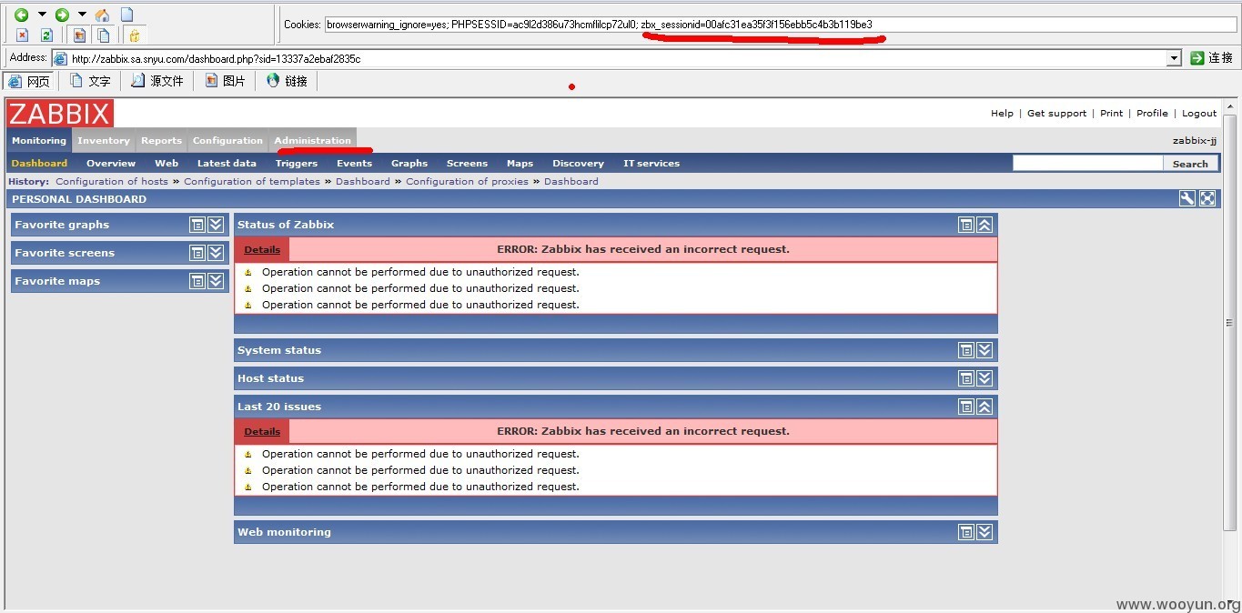
Task: Open the Status of Zabbix widget menu icon
Action: coord(966,225)
